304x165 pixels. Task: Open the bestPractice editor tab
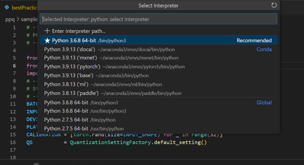click(20, 7)
